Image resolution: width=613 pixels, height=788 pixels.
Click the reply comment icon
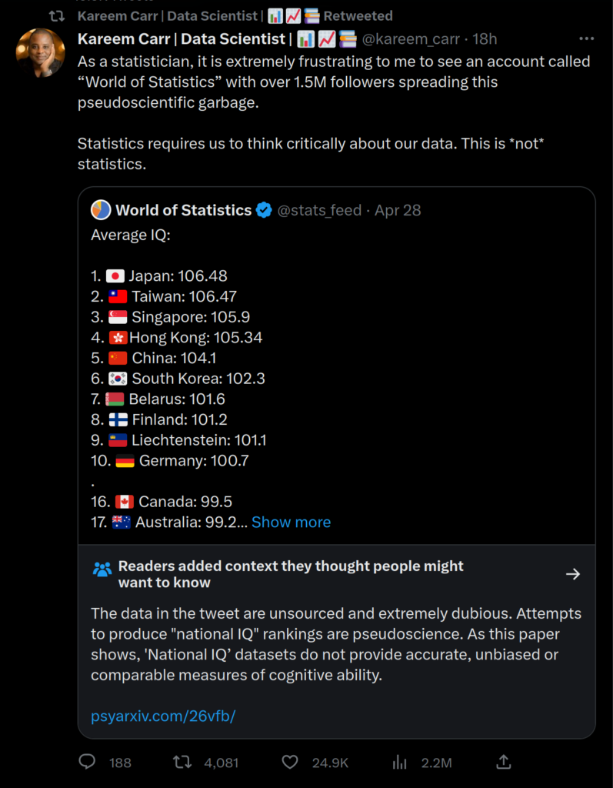[x=88, y=762]
